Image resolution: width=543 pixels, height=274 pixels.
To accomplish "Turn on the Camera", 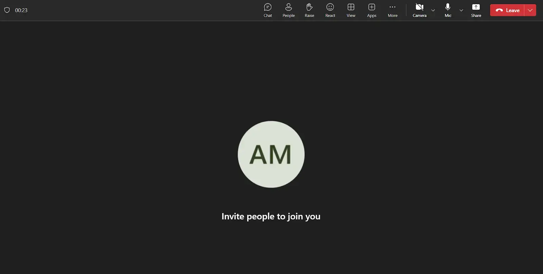I will click(x=419, y=10).
